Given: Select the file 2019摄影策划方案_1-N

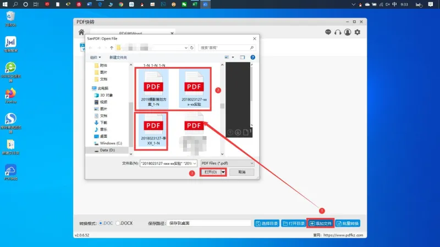Looking at the screenshot, I should (x=153, y=89).
